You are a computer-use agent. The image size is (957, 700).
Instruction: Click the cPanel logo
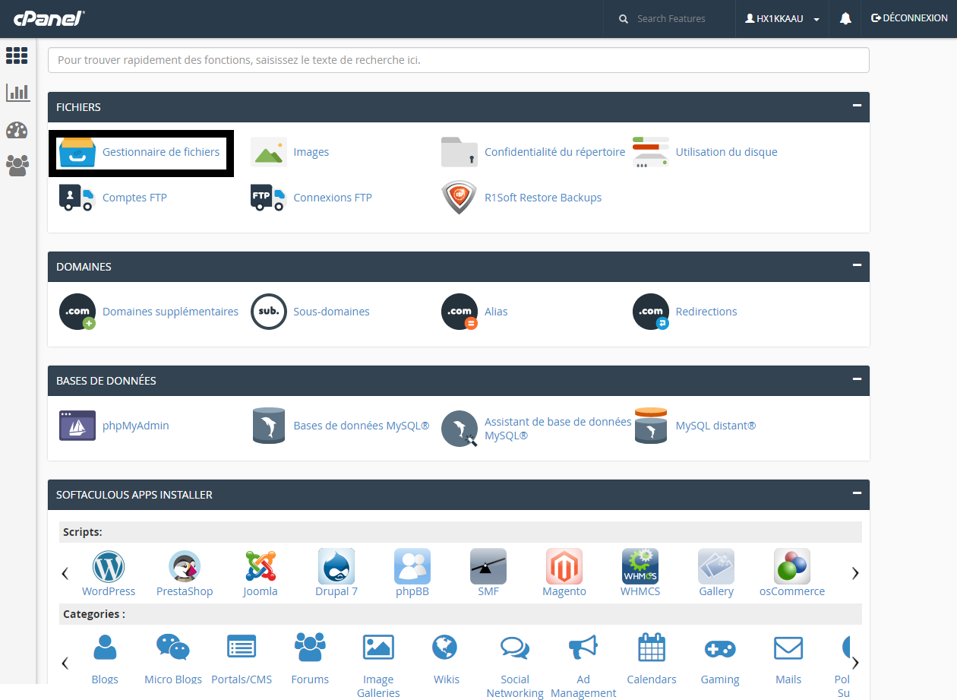49,18
